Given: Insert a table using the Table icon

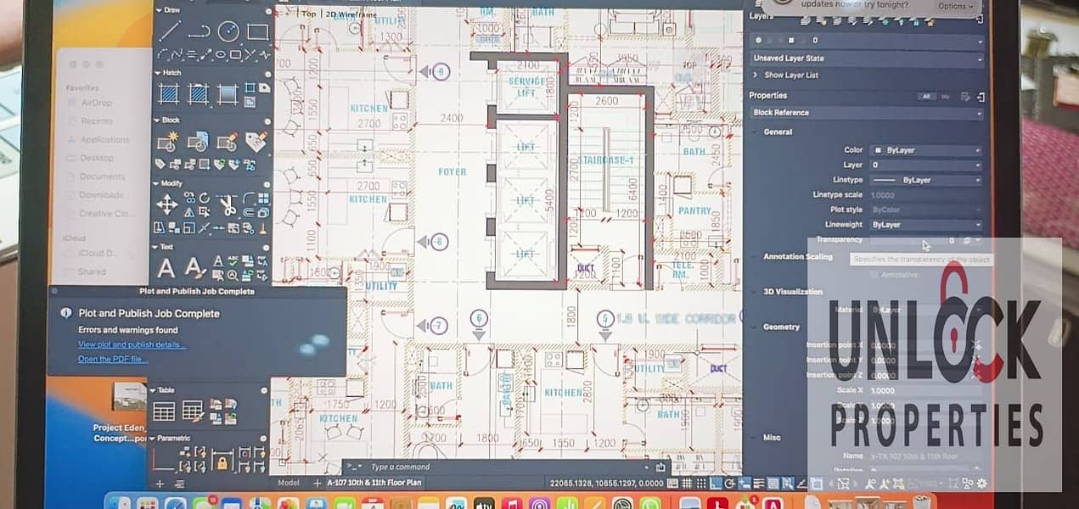Looking at the screenshot, I should coord(164,411).
